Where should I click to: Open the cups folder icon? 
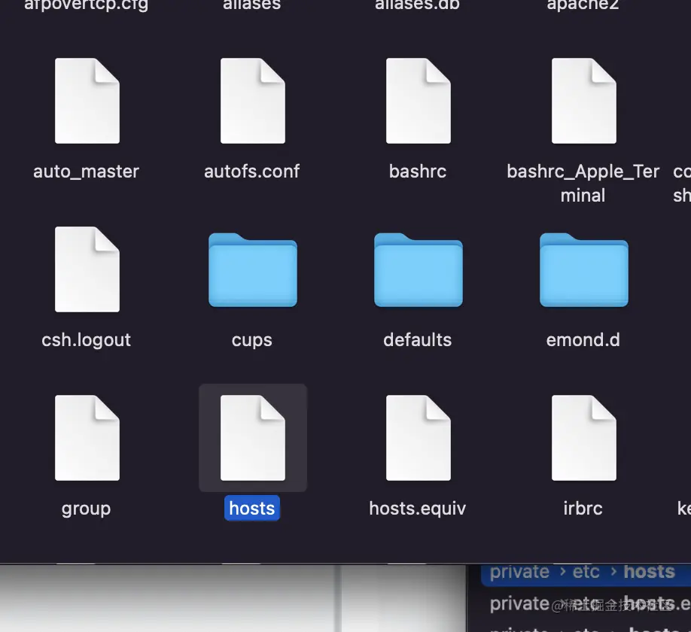click(253, 270)
